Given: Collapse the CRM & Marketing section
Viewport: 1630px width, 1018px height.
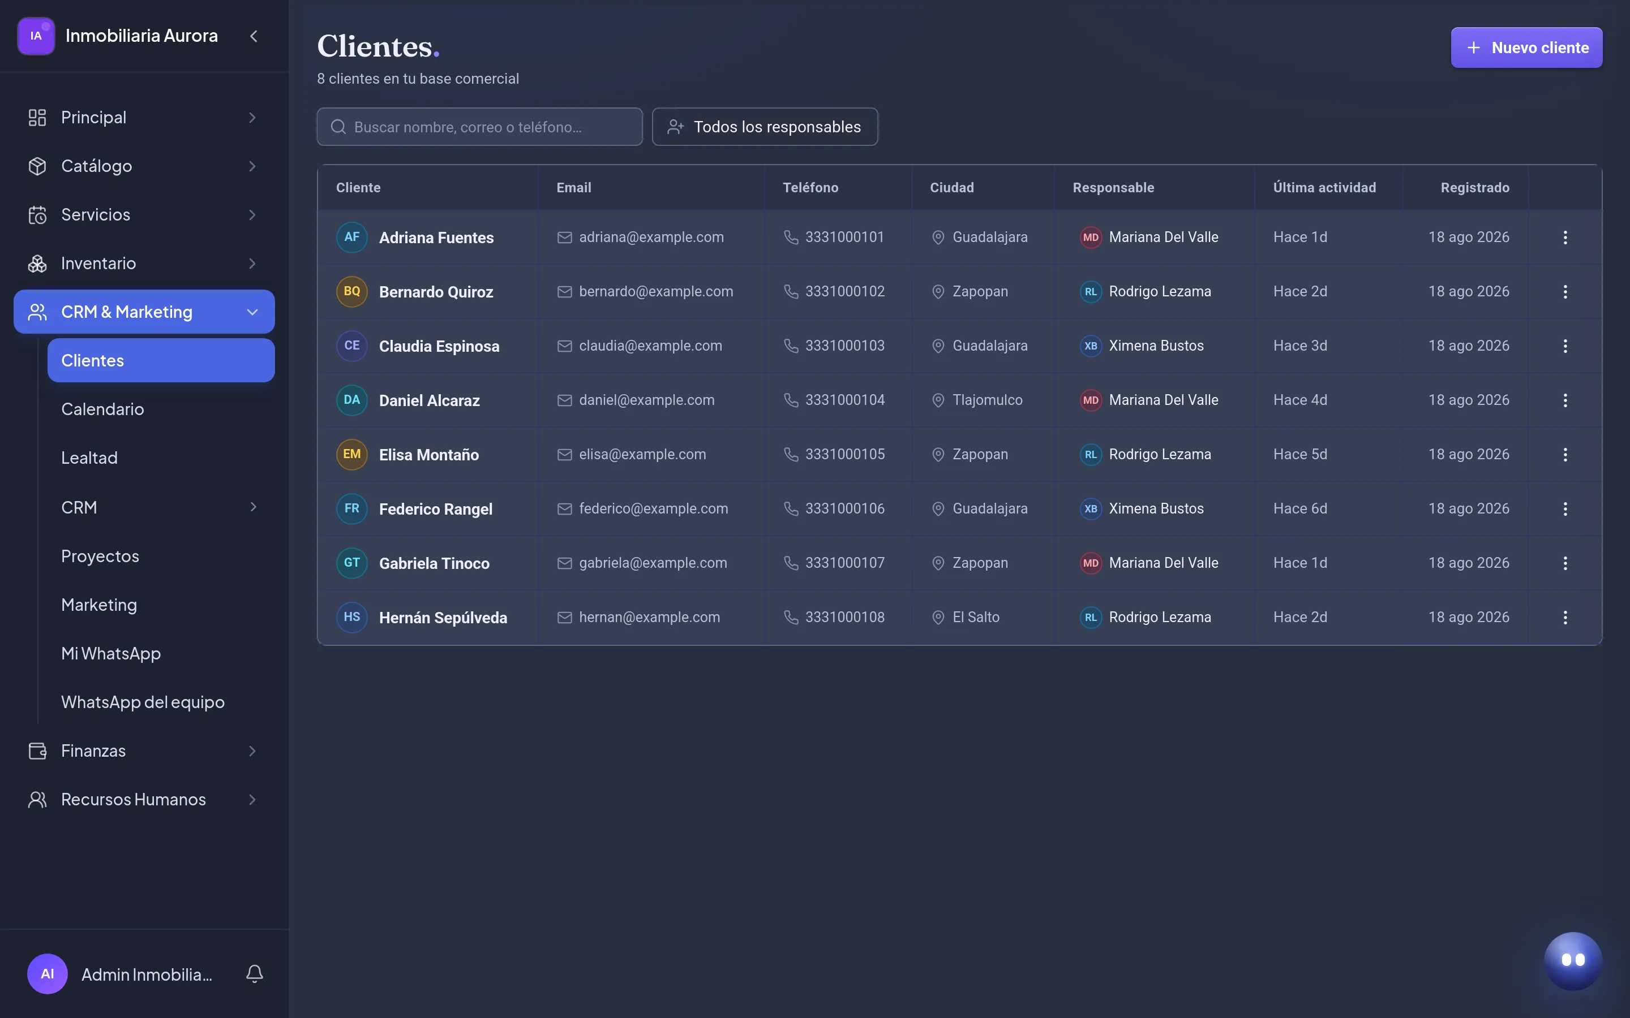Looking at the screenshot, I should pos(144,312).
